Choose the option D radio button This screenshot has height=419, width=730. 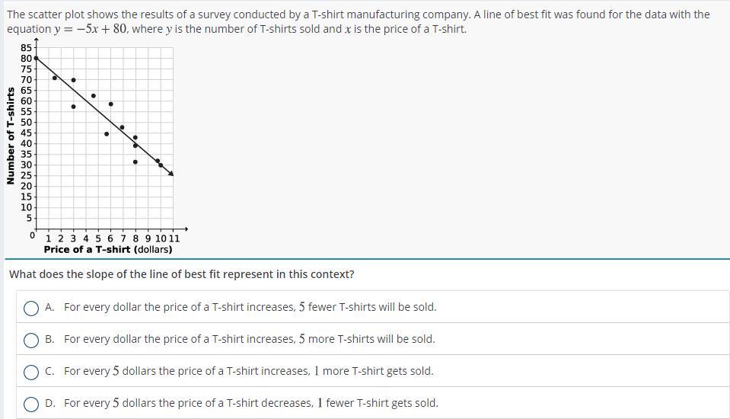click(x=31, y=404)
